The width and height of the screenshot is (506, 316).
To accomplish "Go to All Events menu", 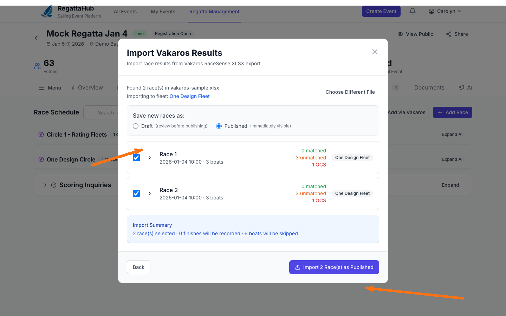I will click(125, 12).
